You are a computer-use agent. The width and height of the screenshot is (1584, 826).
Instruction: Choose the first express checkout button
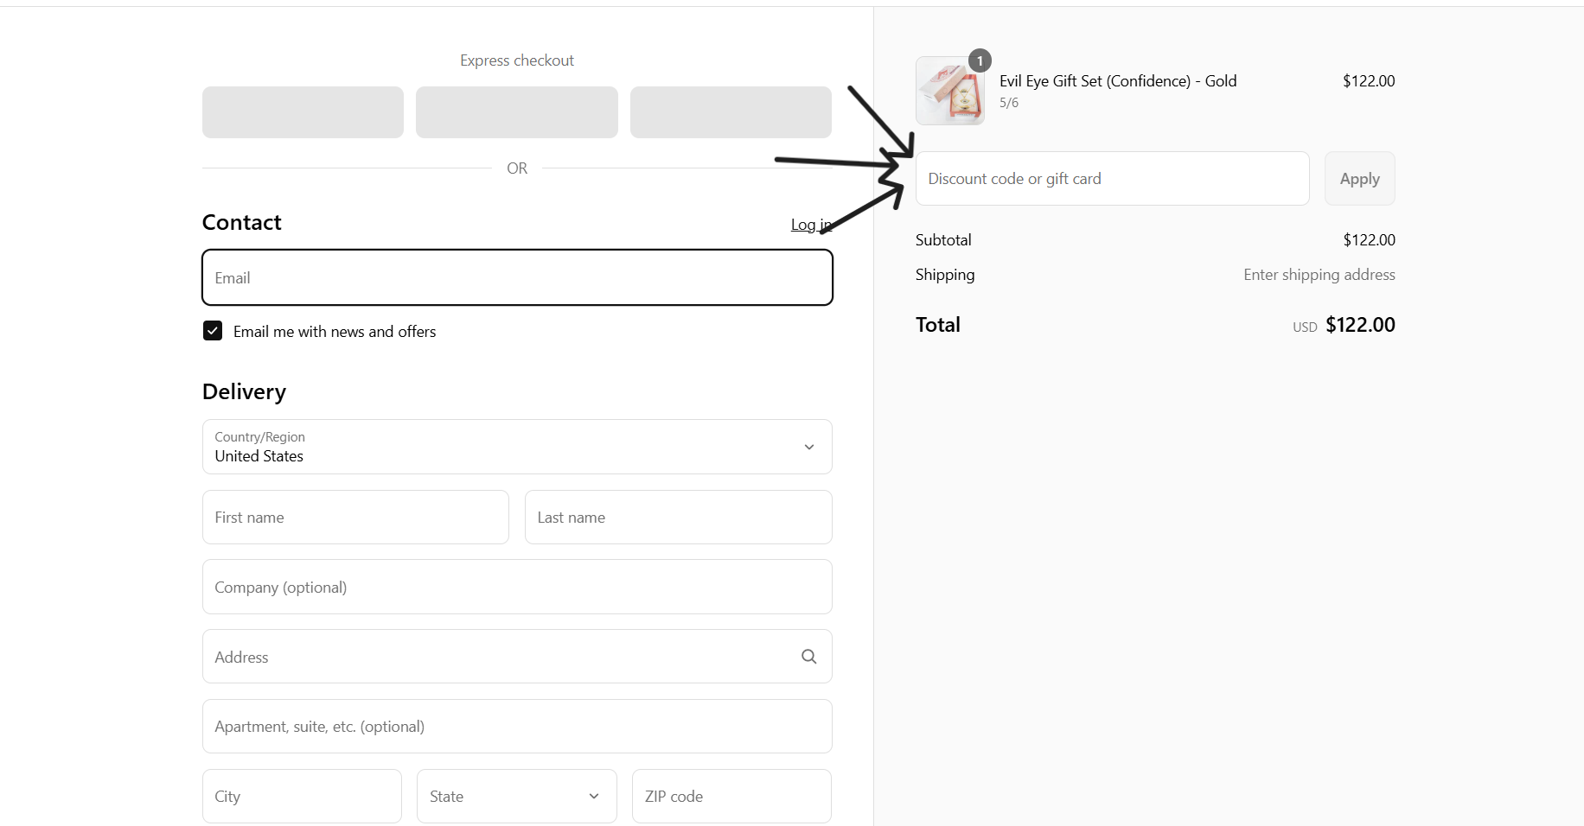303,112
